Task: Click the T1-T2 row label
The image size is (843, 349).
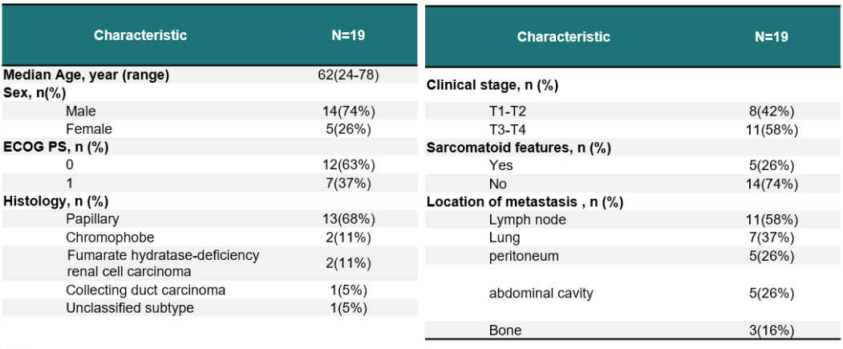Action: pyautogui.click(x=508, y=112)
